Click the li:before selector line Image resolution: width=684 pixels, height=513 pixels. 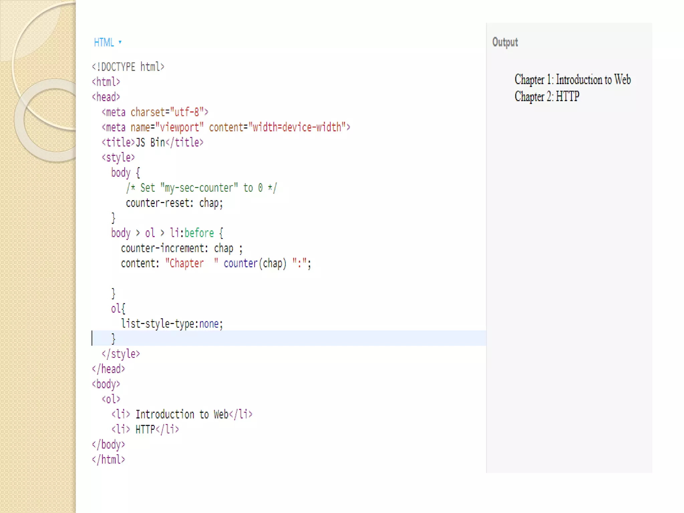167,233
